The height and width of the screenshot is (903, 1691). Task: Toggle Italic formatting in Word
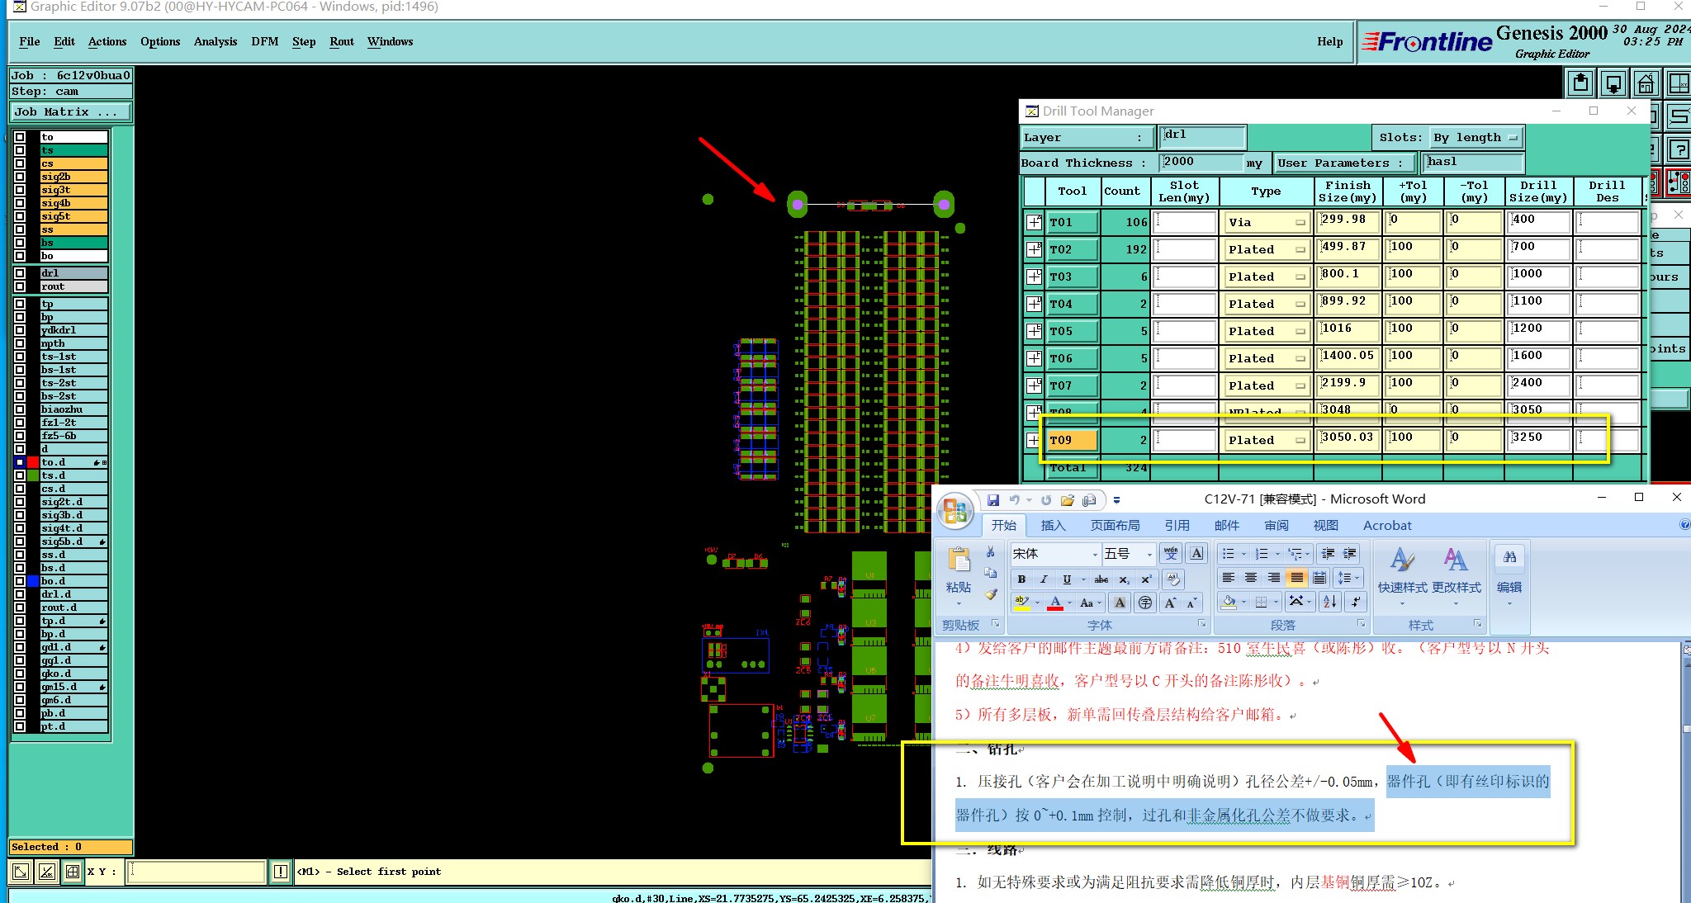1044,579
